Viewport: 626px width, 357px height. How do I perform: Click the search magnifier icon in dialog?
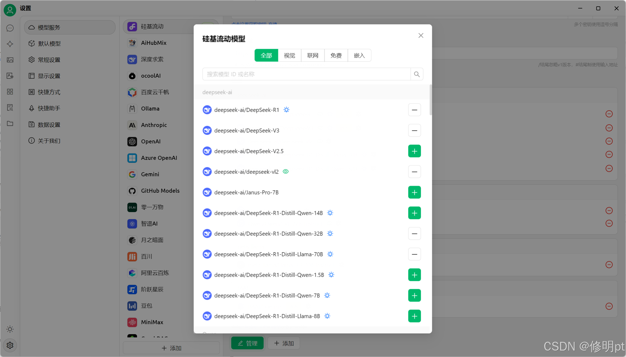[x=417, y=74]
